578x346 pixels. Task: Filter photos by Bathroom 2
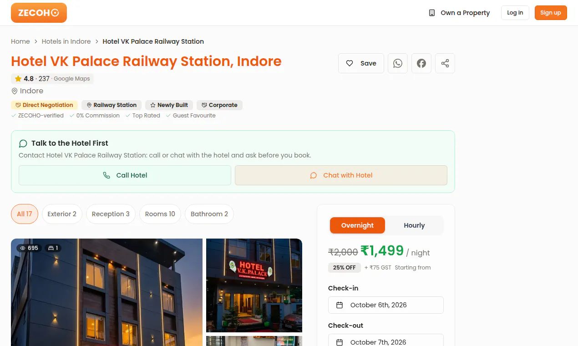point(209,214)
